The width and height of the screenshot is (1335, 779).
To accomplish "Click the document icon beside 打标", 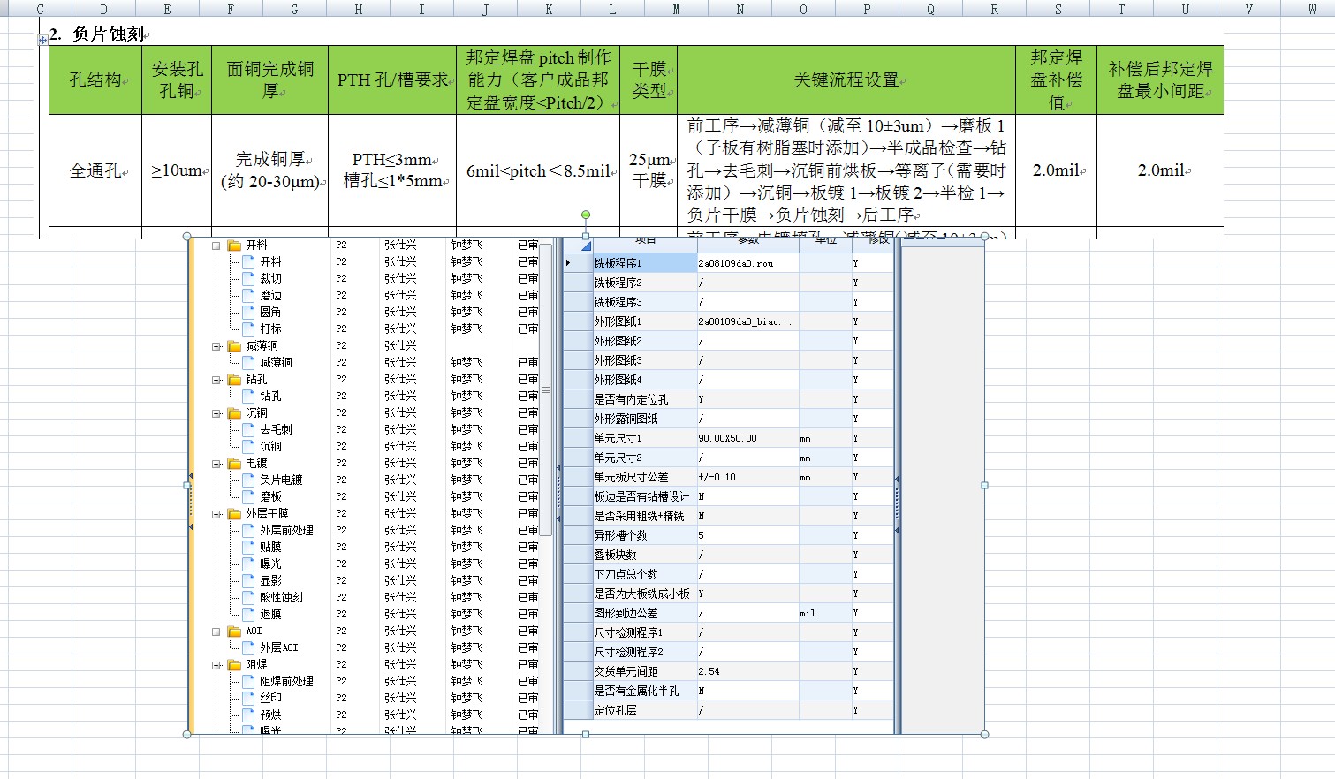I will [x=249, y=329].
